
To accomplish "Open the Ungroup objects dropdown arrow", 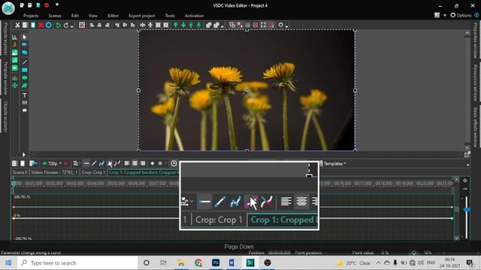I will click(x=222, y=26).
